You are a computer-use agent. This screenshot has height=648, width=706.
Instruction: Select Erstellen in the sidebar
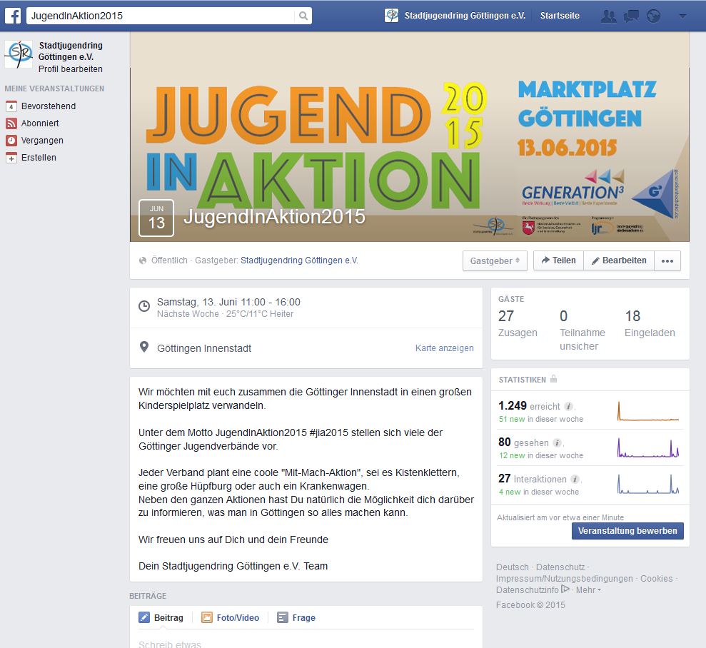[39, 158]
